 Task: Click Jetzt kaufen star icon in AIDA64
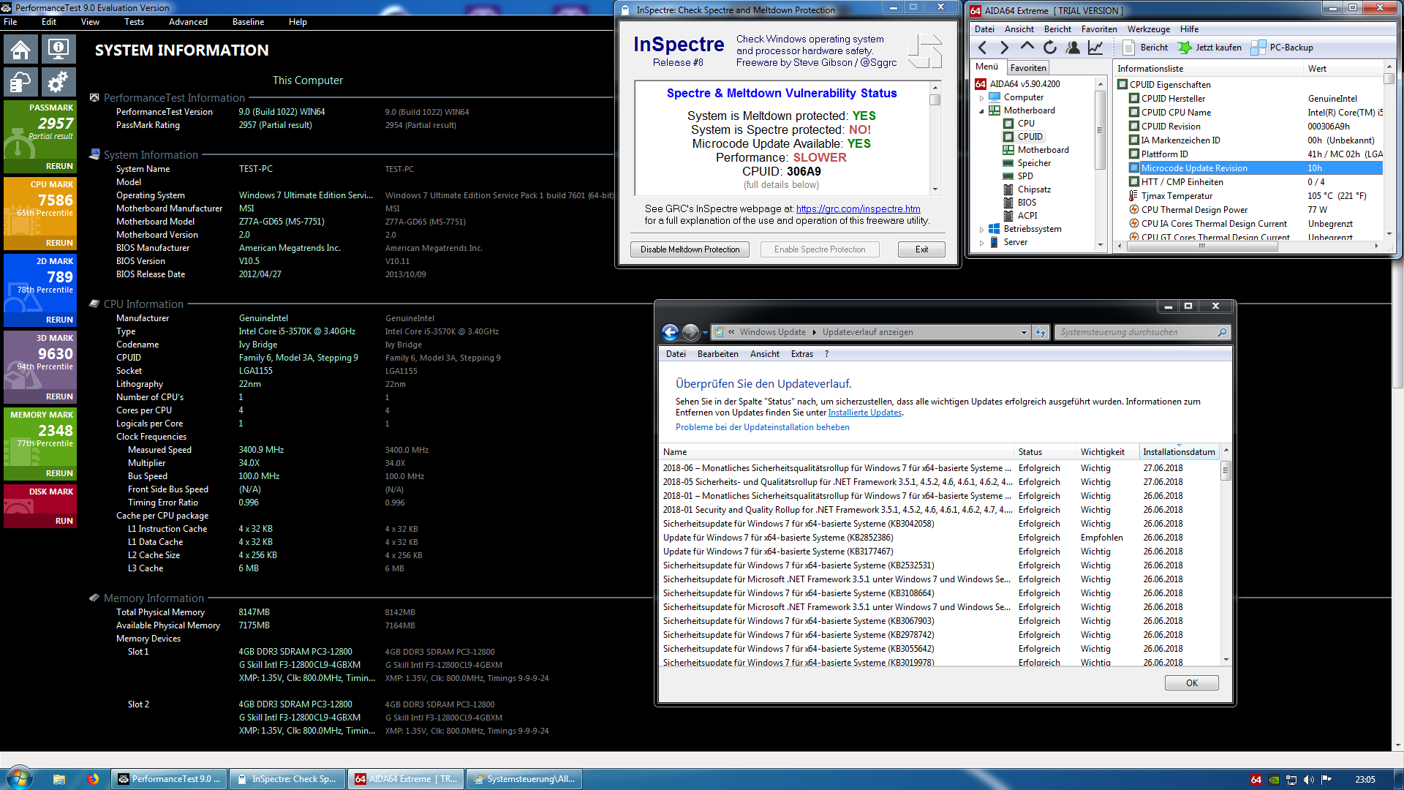pyautogui.click(x=1185, y=48)
